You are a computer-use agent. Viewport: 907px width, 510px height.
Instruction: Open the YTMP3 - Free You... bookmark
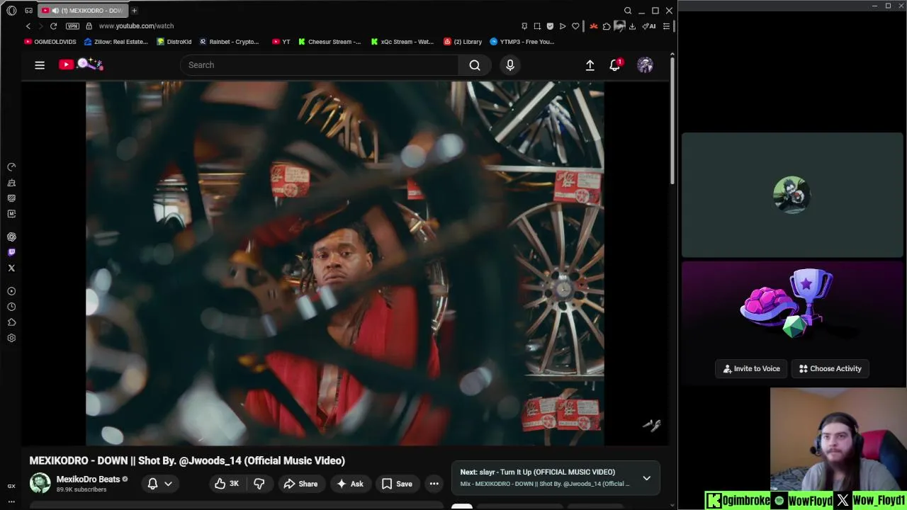[x=522, y=42]
